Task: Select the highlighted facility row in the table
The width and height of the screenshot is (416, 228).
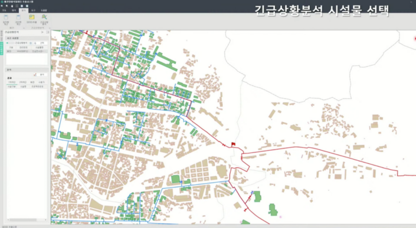Action: pyautogui.click(x=27, y=51)
